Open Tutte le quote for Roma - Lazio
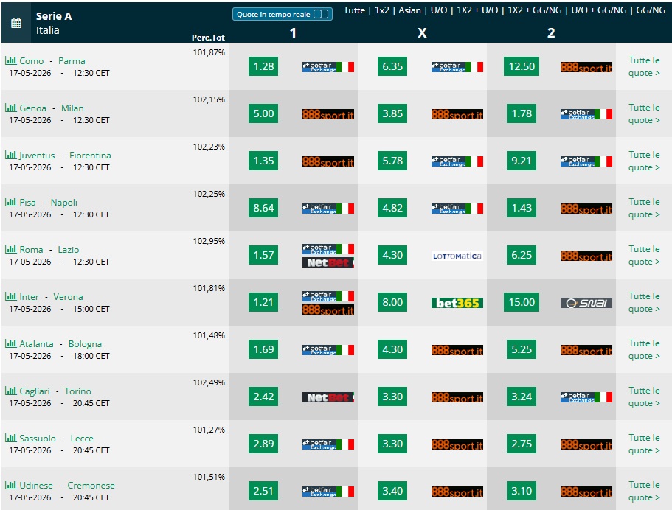Image resolution: width=672 pixels, height=510 pixels. 644,255
